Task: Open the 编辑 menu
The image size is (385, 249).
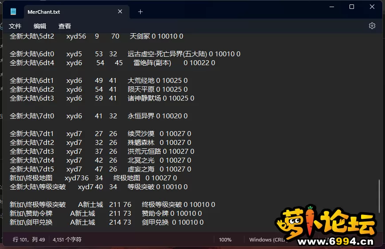Action: point(40,26)
